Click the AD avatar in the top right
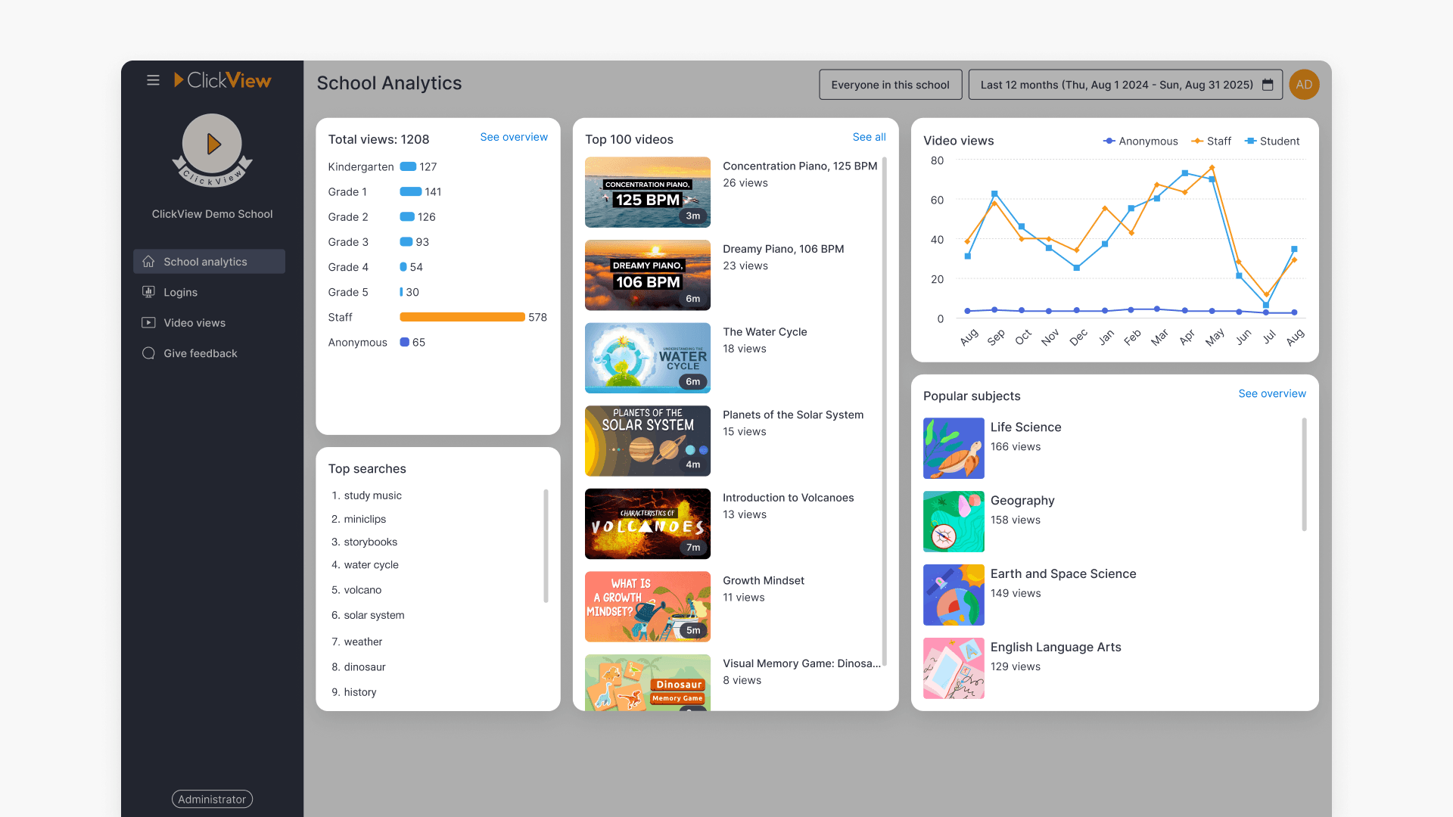The width and height of the screenshot is (1453, 817). click(x=1304, y=84)
